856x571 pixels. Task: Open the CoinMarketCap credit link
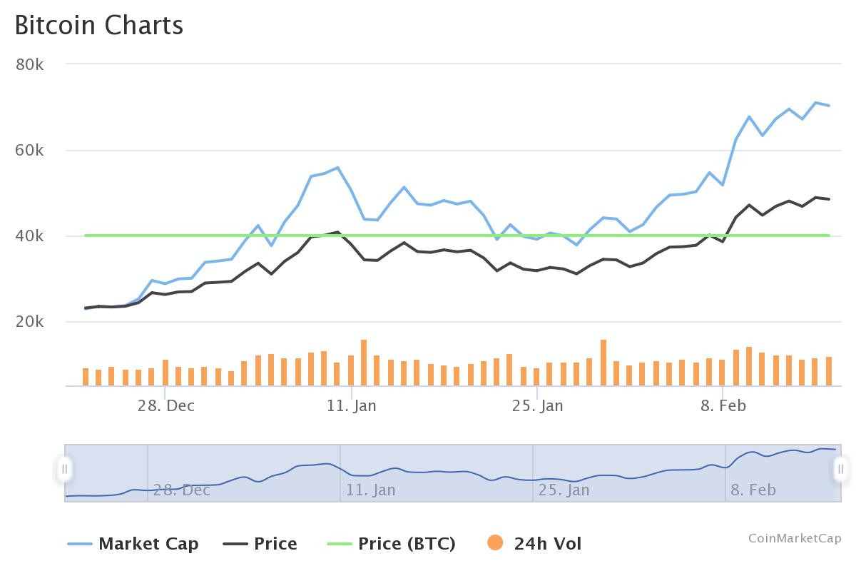click(795, 538)
